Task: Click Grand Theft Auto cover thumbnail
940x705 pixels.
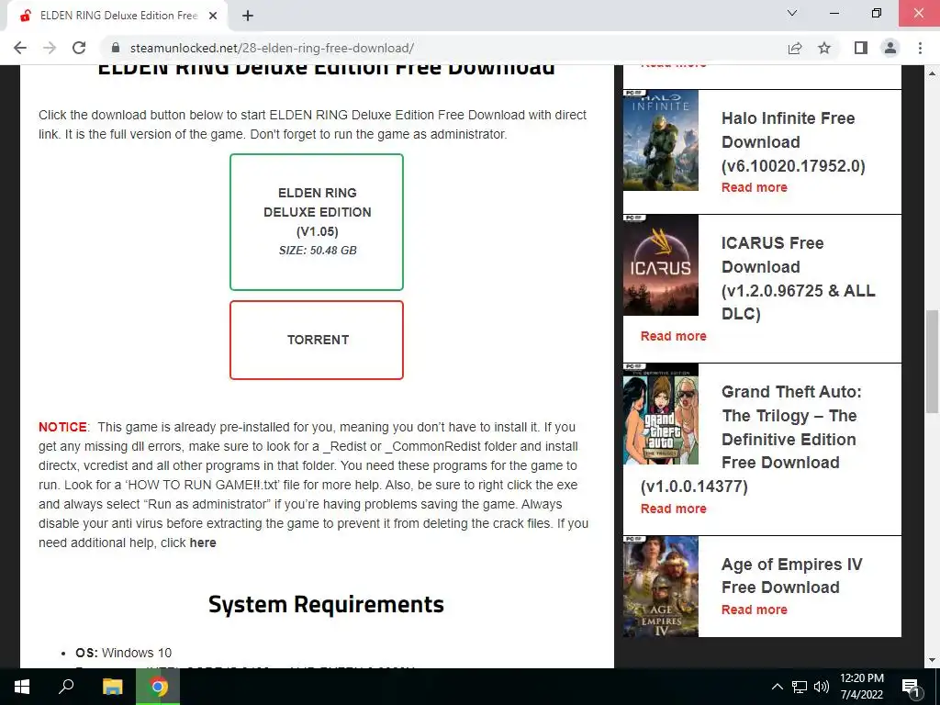Action: pyautogui.click(x=661, y=414)
